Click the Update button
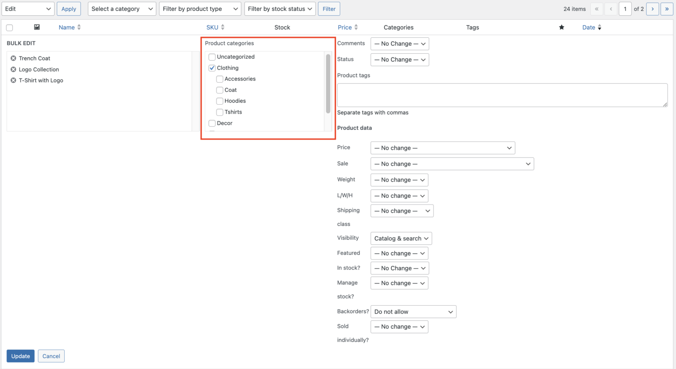The image size is (676, 369). pos(20,356)
